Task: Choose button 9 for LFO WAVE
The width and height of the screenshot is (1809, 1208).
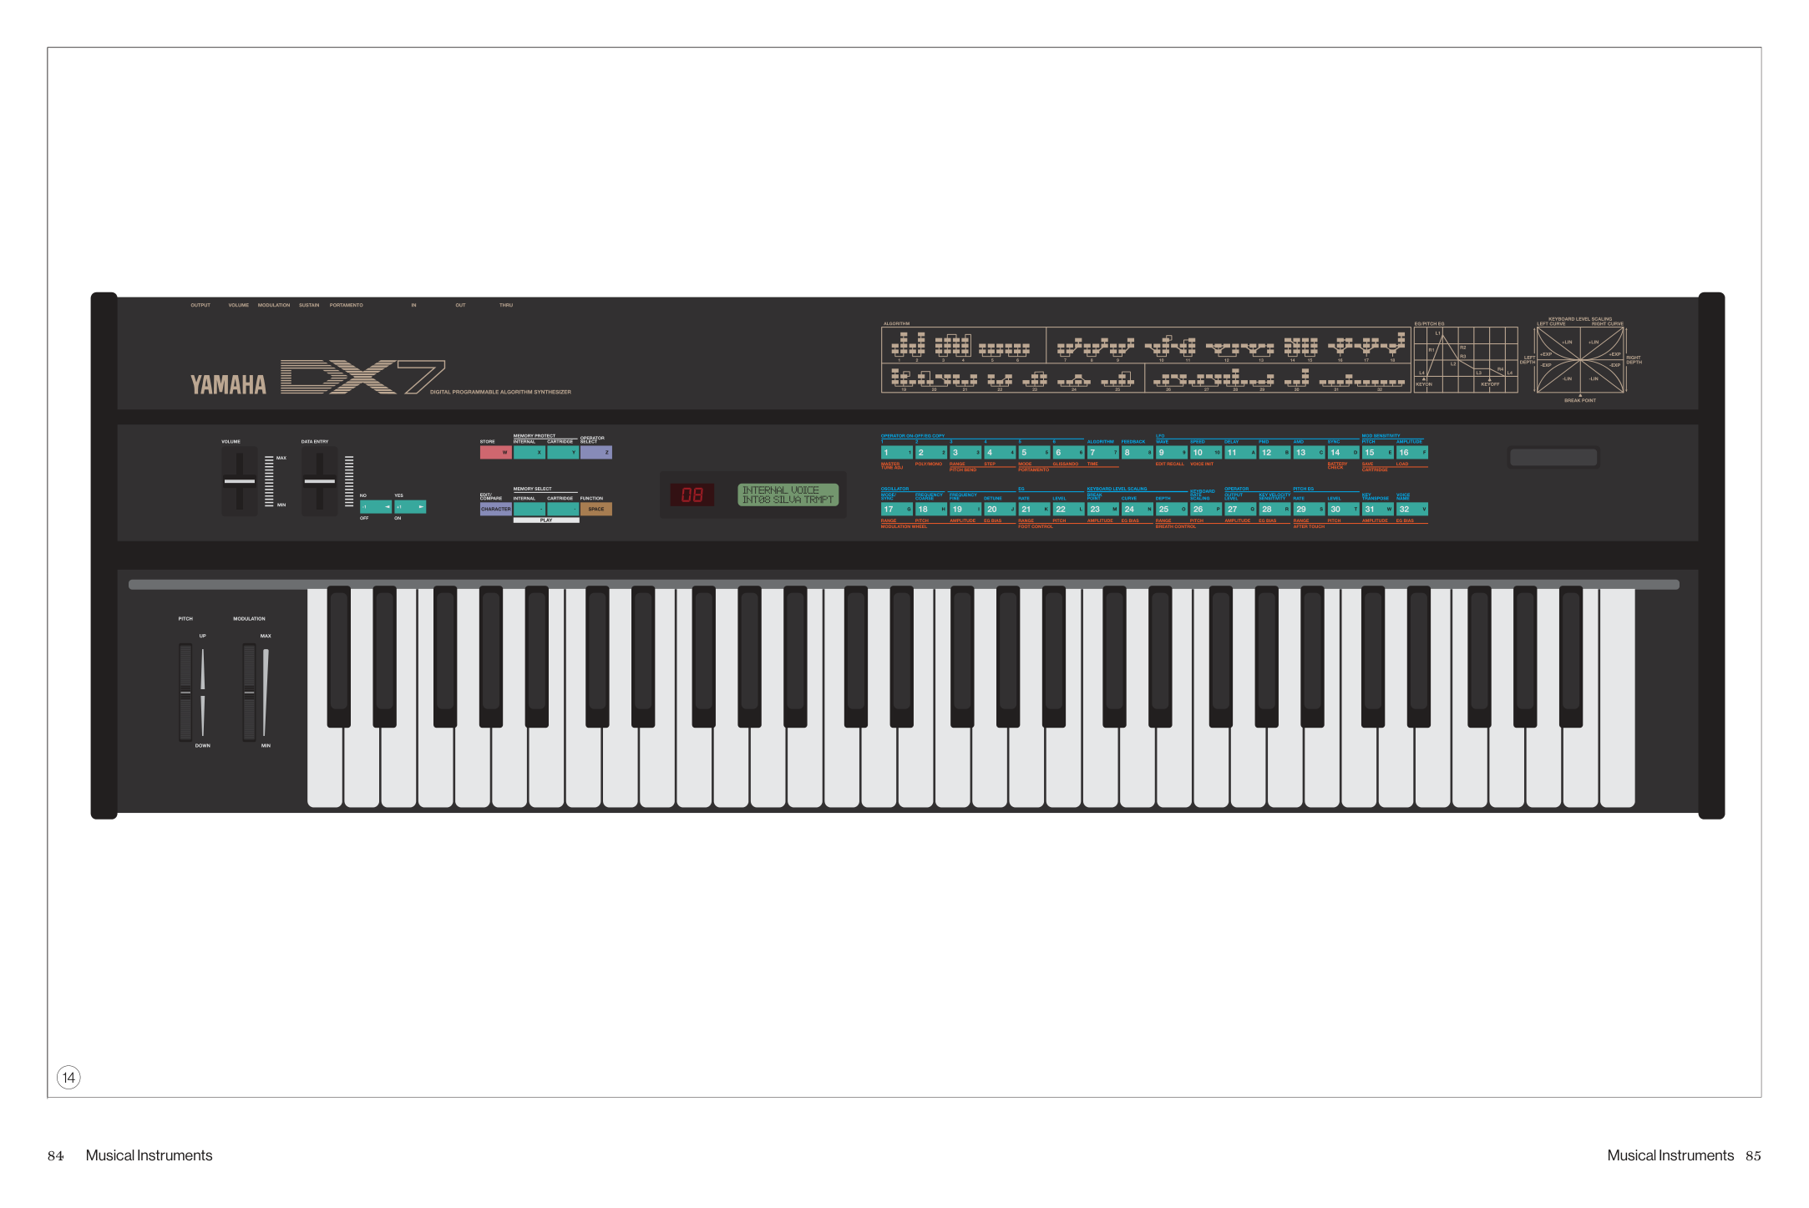Action: 1171,453
